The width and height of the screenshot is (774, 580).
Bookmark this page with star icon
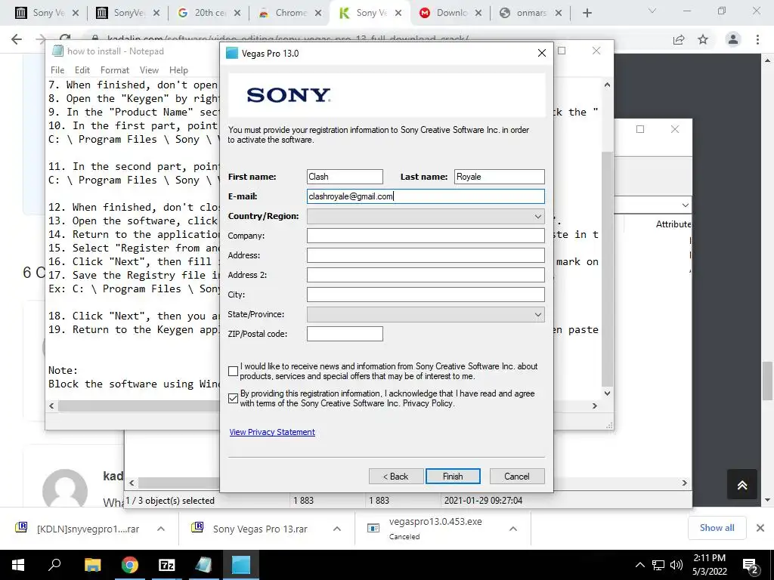pos(703,39)
